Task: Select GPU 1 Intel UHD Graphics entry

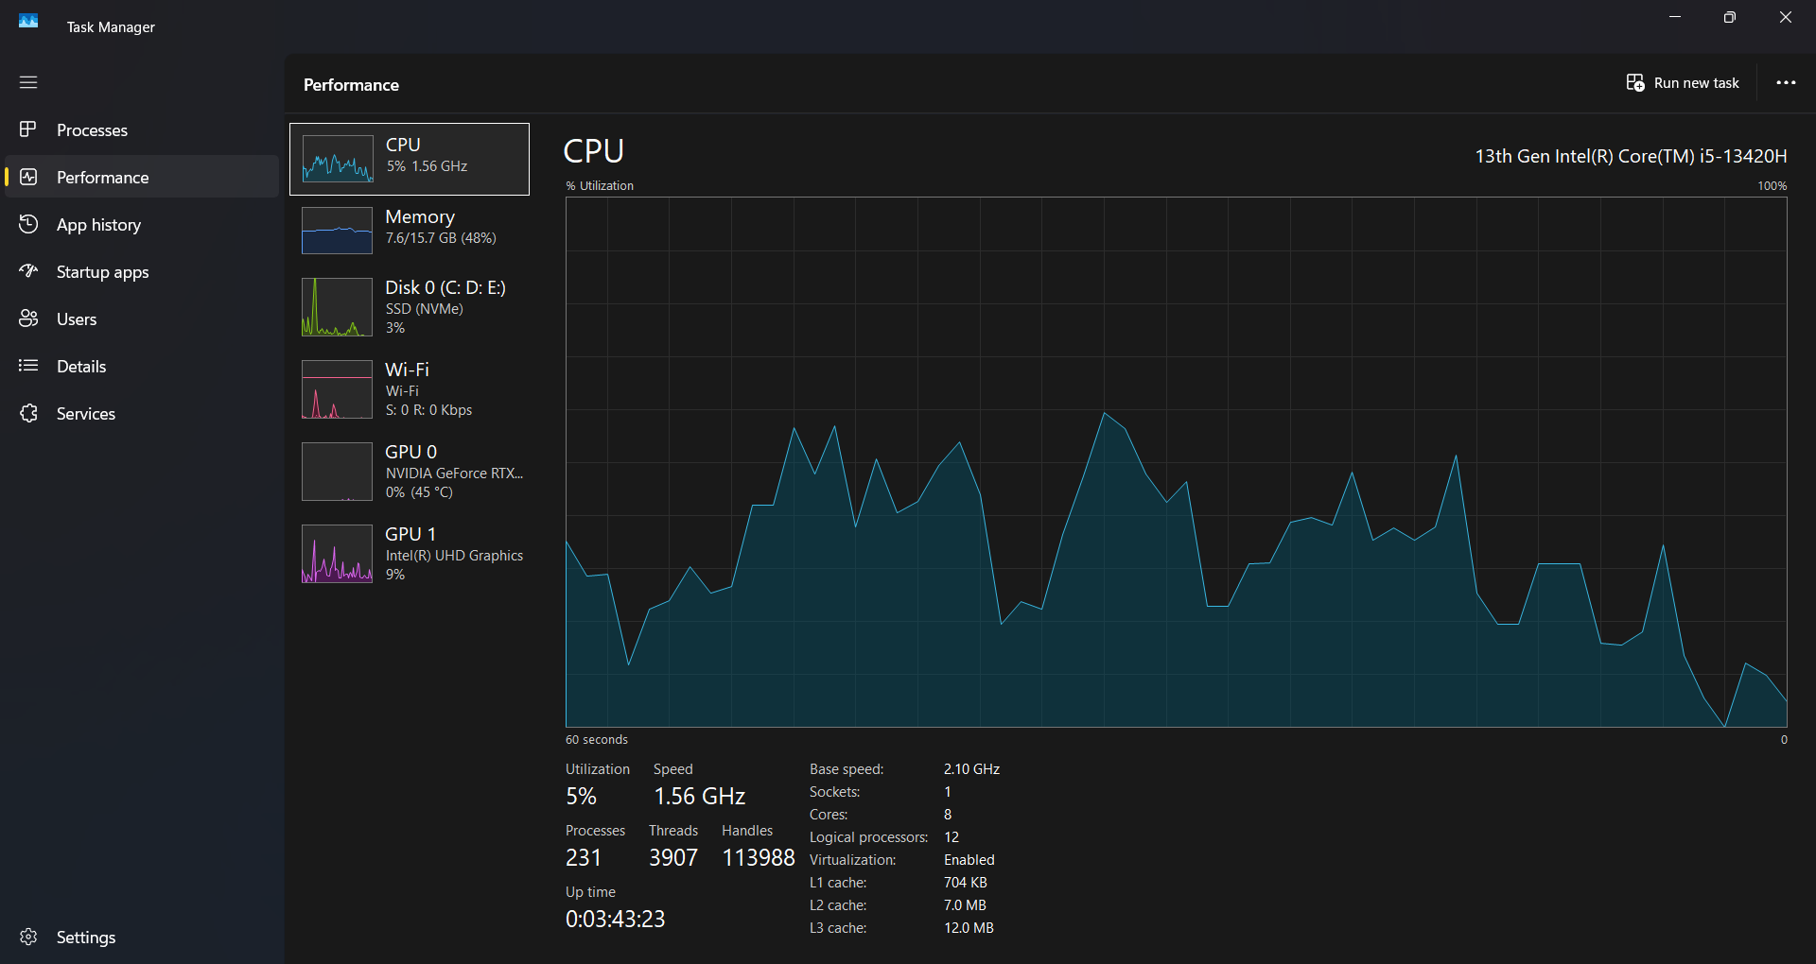Action: click(x=410, y=554)
